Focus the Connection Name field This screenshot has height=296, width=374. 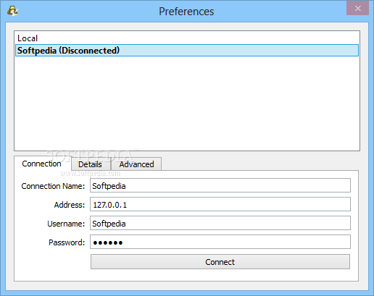220,185
